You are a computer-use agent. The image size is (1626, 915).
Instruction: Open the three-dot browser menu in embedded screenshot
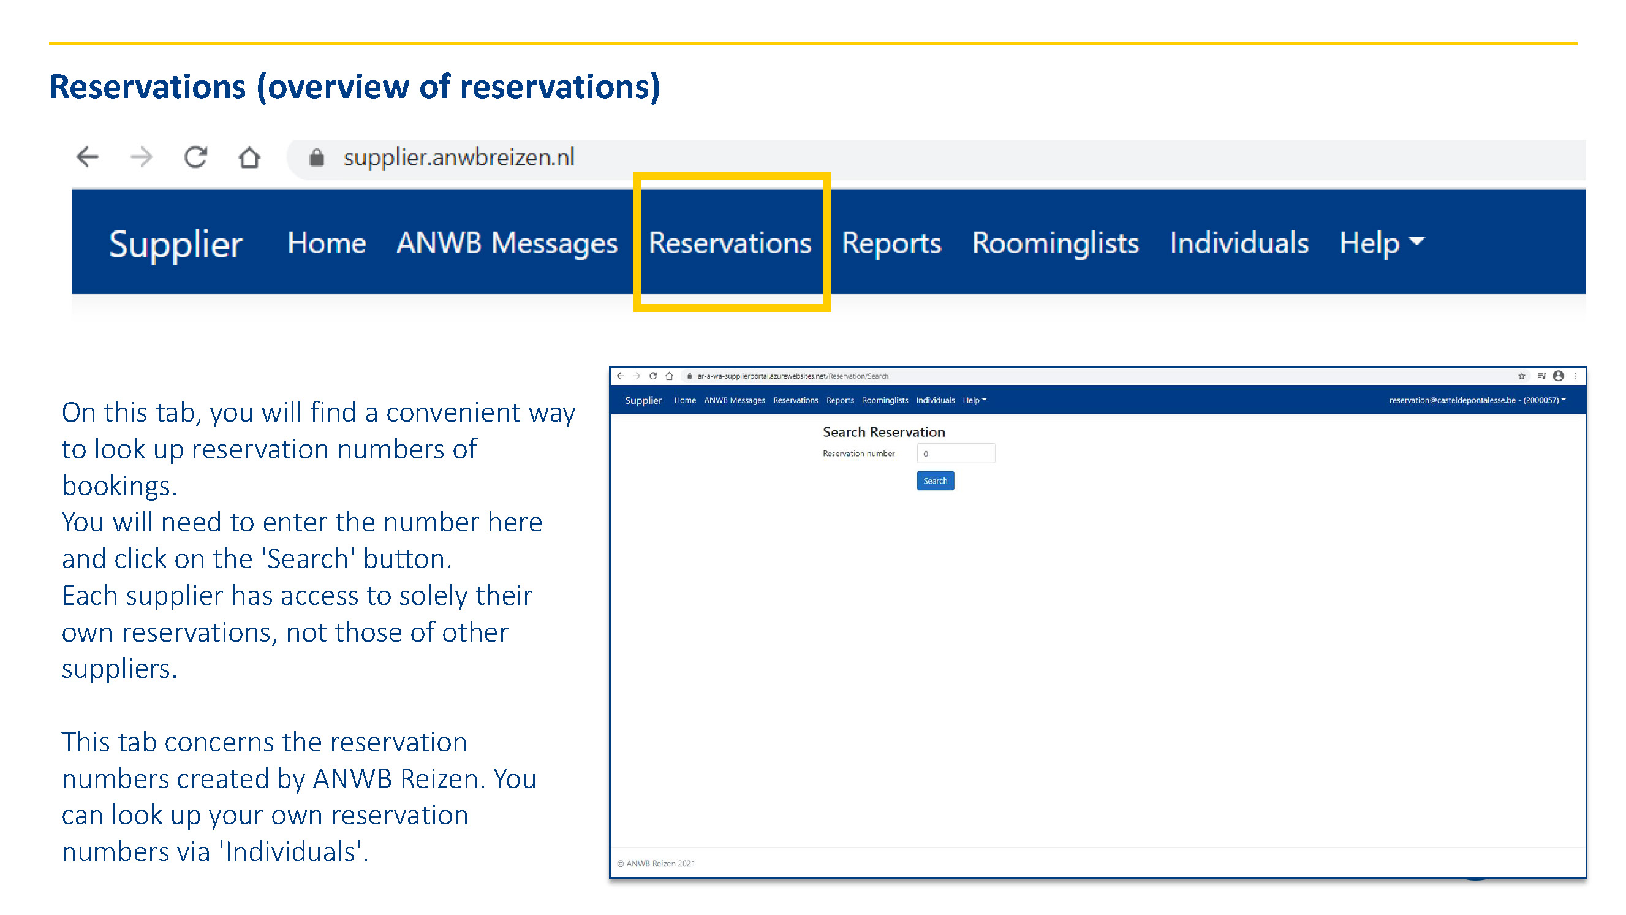point(1576,376)
